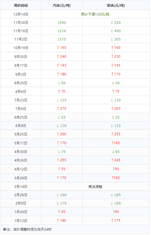The height and width of the screenshot is (235, 151).
Task: Click diesel ↑255 in the 5月25日 row
Action: click(116, 134)
